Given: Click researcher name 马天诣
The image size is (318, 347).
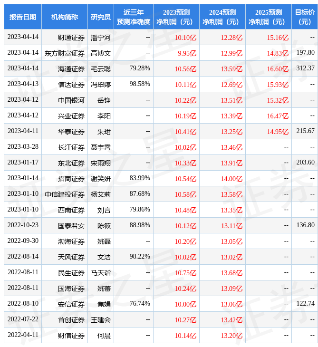Looking at the screenshot, I should 101,273.
